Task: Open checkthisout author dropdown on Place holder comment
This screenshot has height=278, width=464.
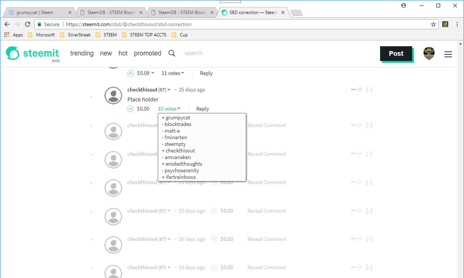Action: (149, 90)
